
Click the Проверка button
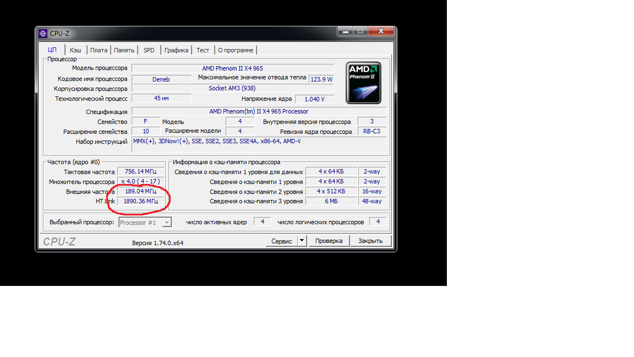(x=329, y=241)
